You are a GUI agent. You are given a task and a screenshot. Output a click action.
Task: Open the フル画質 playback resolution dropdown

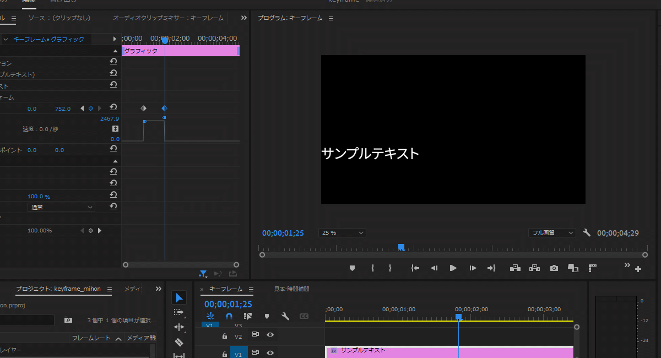coord(552,233)
